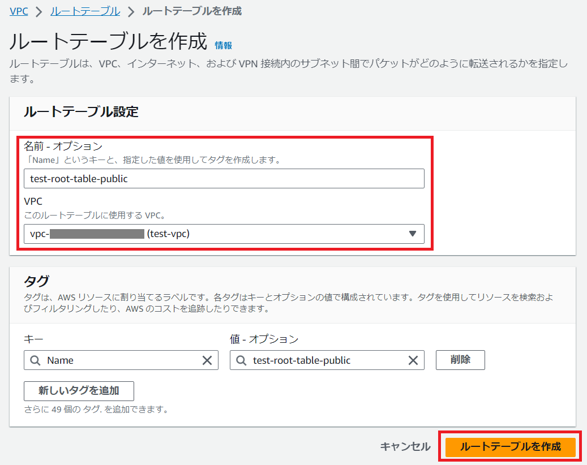This screenshot has width=587, height=465.
Task: Click into the tag キー input field
Action: [121, 360]
